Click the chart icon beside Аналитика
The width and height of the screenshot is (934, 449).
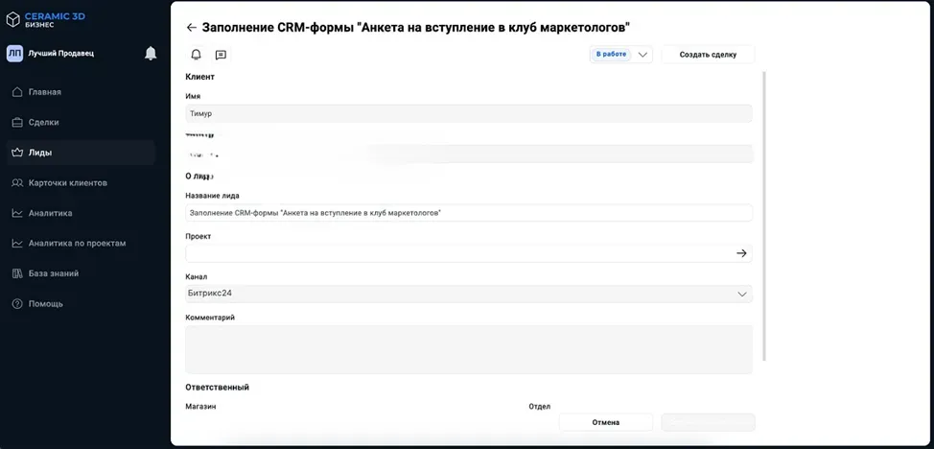17,213
